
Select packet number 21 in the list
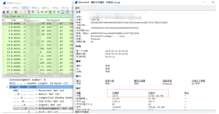point(37,70)
